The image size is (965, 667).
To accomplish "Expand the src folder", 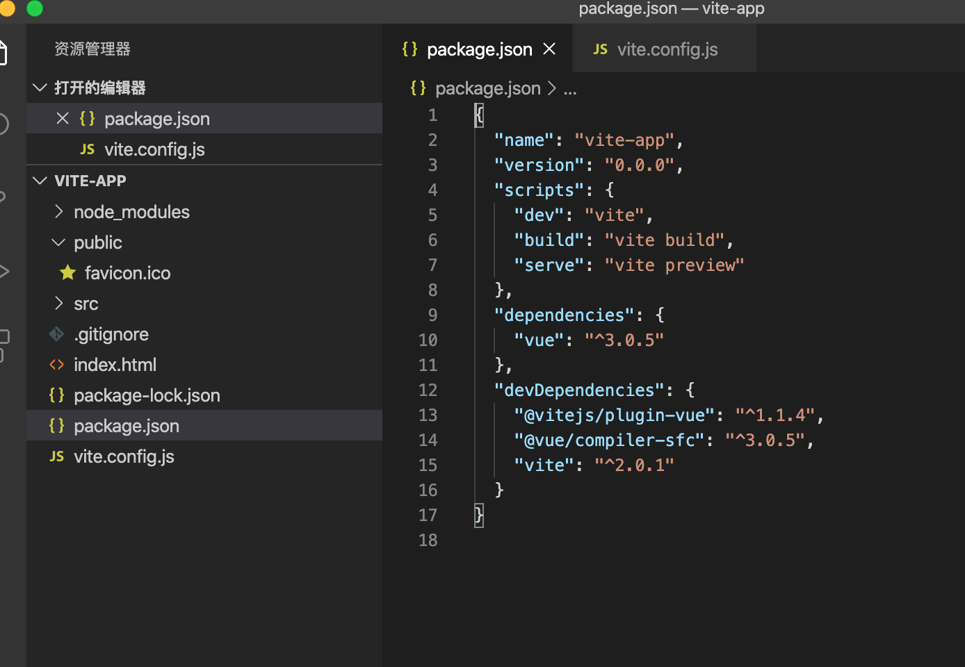I will tap(59, 303).
